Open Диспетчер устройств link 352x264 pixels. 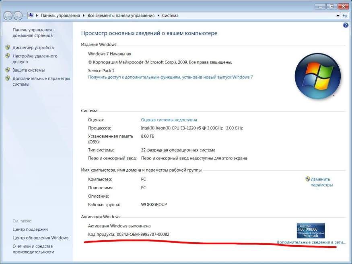coord(33,47)
